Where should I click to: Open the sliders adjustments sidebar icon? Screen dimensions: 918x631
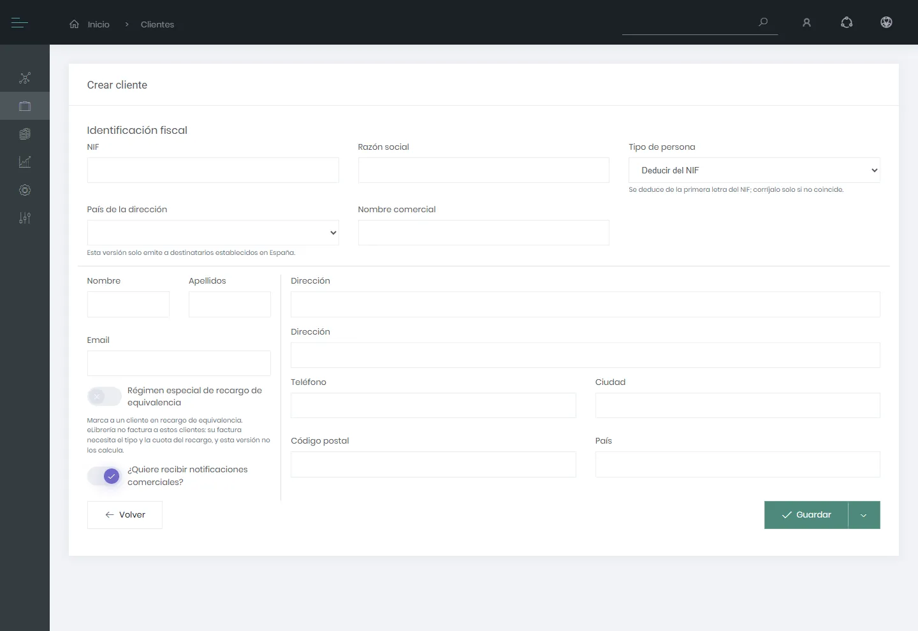[25, 218]
